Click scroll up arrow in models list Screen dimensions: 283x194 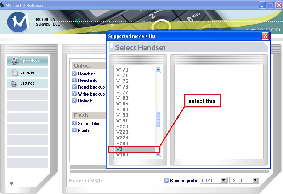[x=158, y=70]
